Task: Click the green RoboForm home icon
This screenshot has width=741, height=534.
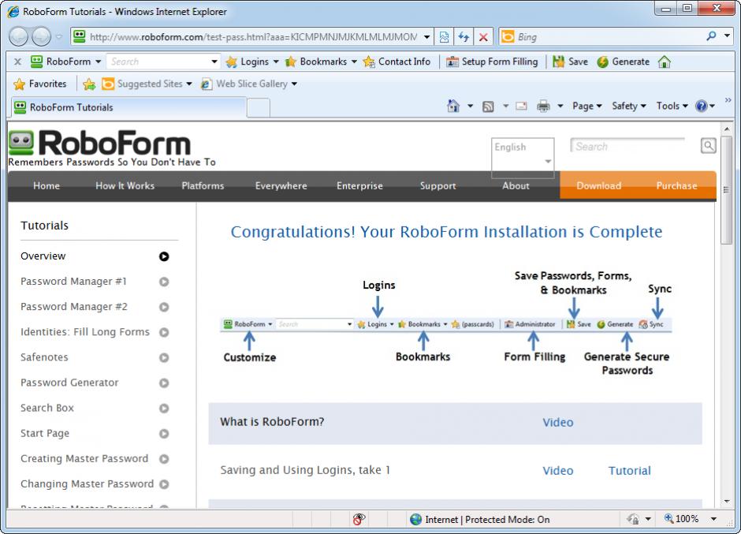Action: (x=664, y=62)
